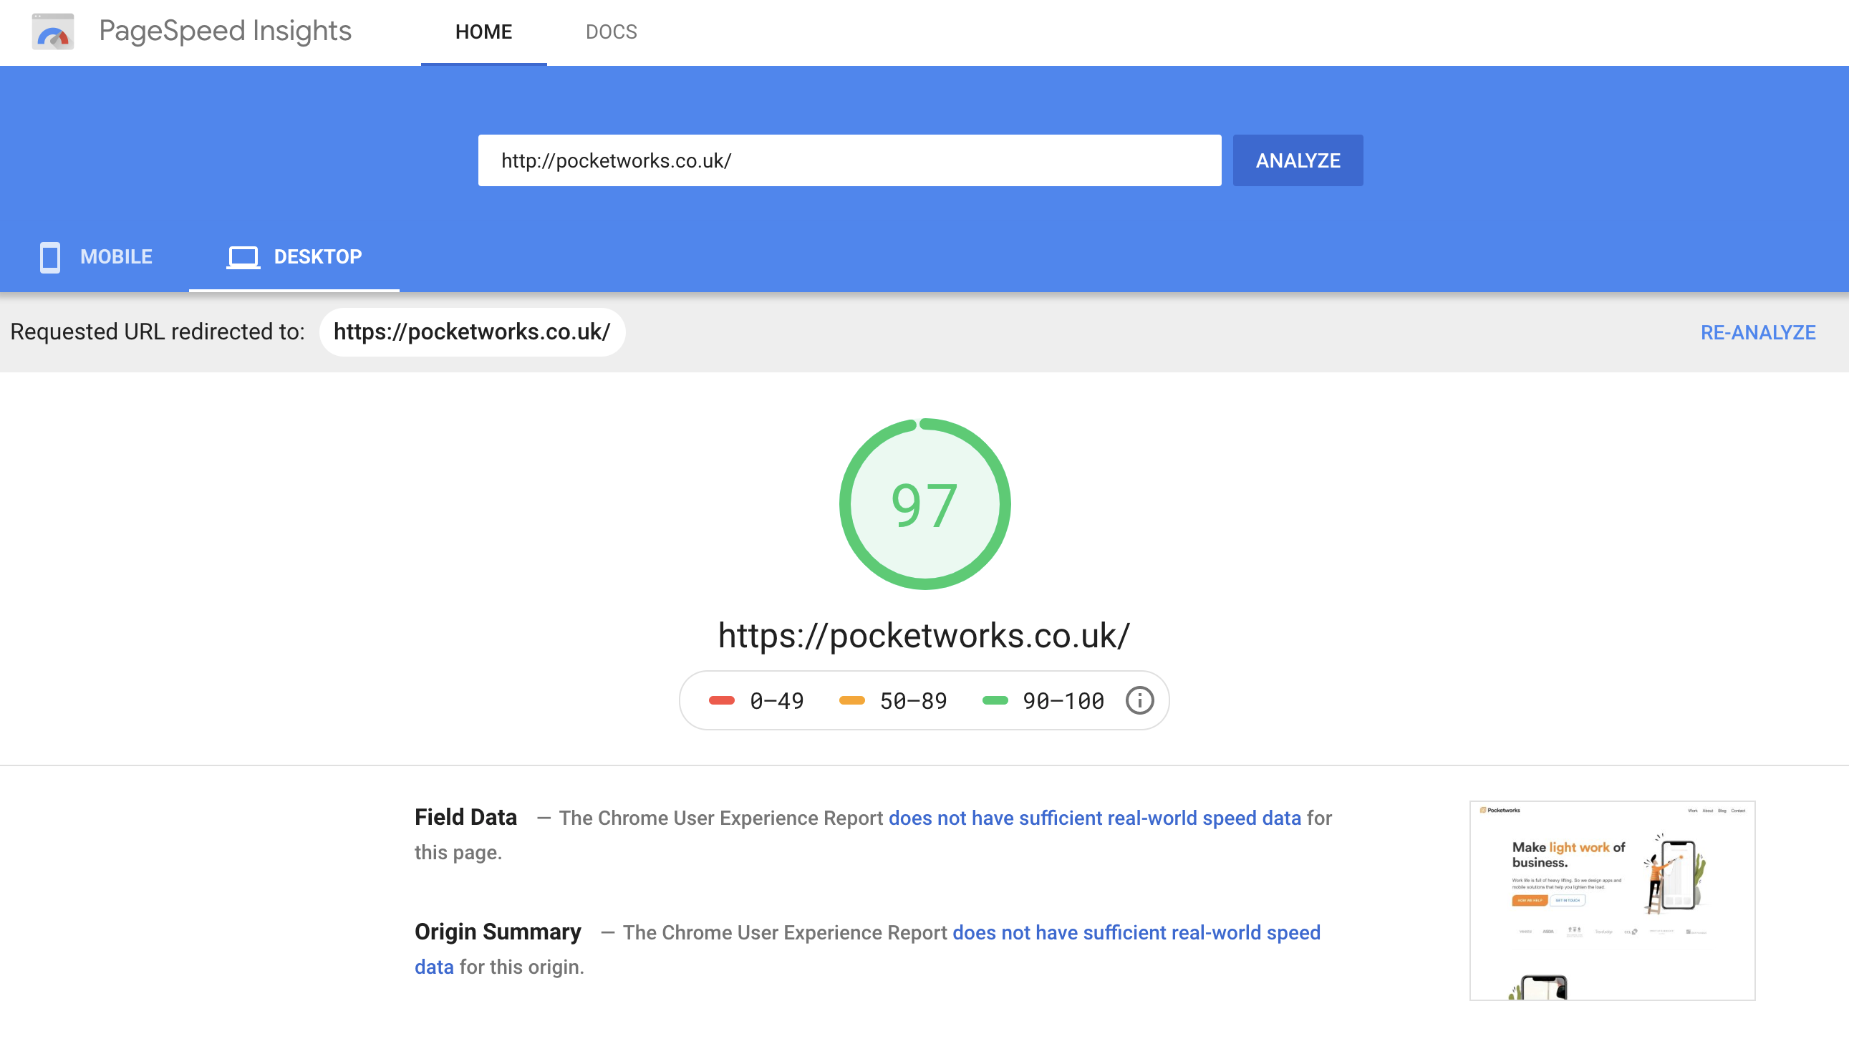Click the '0–49' range label
Viewport: 1849px width, 1044px height.
(777, 701)
